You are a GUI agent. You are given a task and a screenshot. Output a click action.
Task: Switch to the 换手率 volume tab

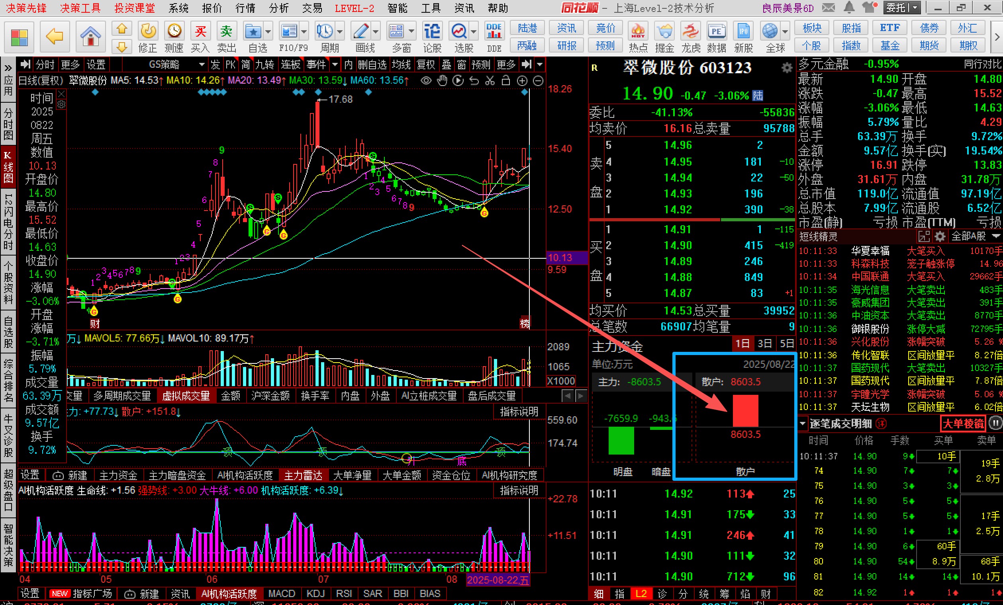pyautogui.click(x=315, y=396)
